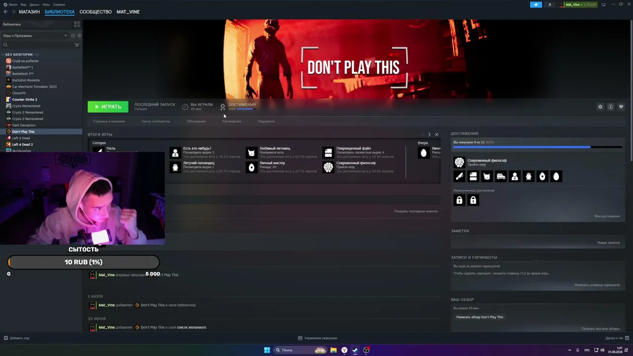Open the MAT_VINE profile tab
The image size is (633, 356).
click(128, 12)
